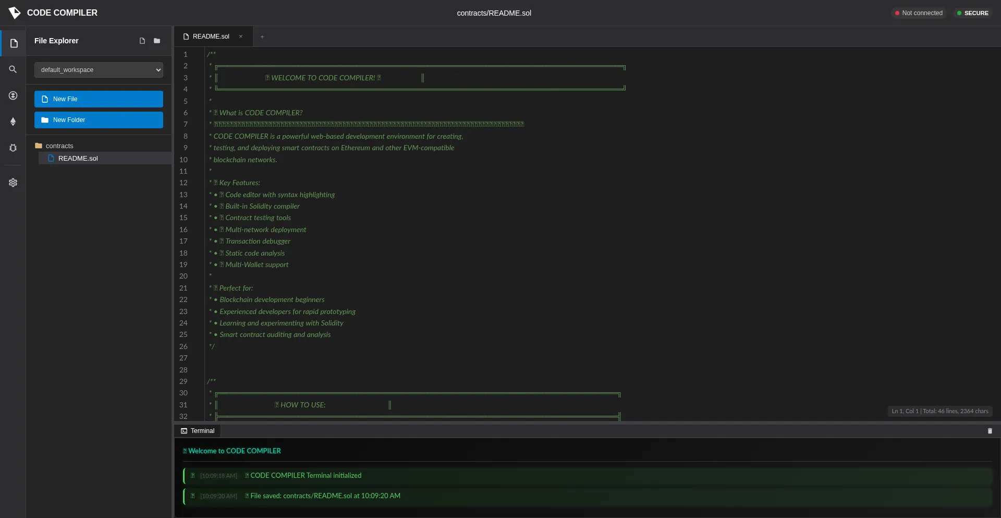Select the Terminal tab

click(198, 431)
